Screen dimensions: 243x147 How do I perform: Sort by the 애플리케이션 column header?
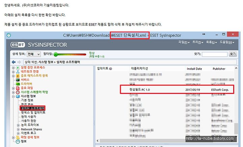click(139, 69)
